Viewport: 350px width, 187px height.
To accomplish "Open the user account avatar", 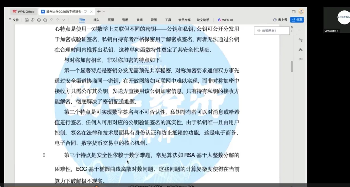I will click(x=301, y=12).
